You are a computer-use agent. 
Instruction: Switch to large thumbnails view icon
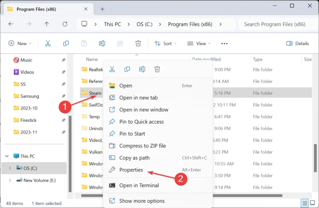[312, 203]
